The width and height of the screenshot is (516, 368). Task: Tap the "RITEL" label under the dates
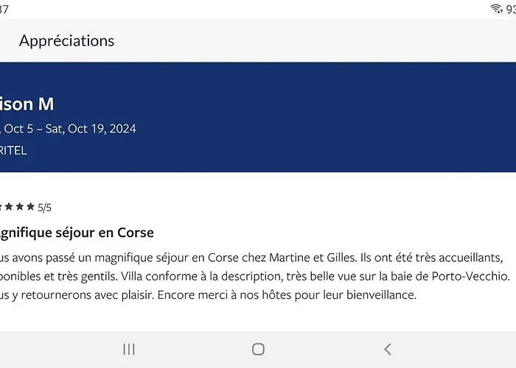pyautogui.click(x=14, y=150)
